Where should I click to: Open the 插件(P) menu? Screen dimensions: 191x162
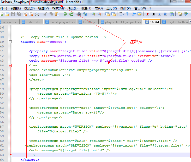126,8
